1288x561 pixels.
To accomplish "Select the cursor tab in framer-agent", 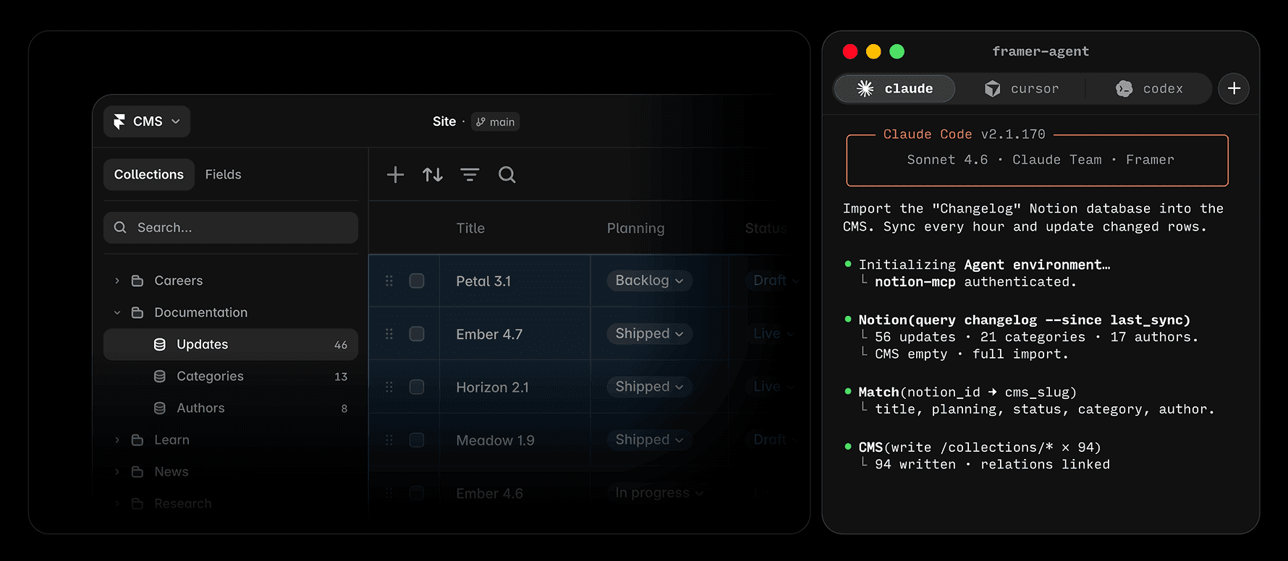I will pos(1021,88).
